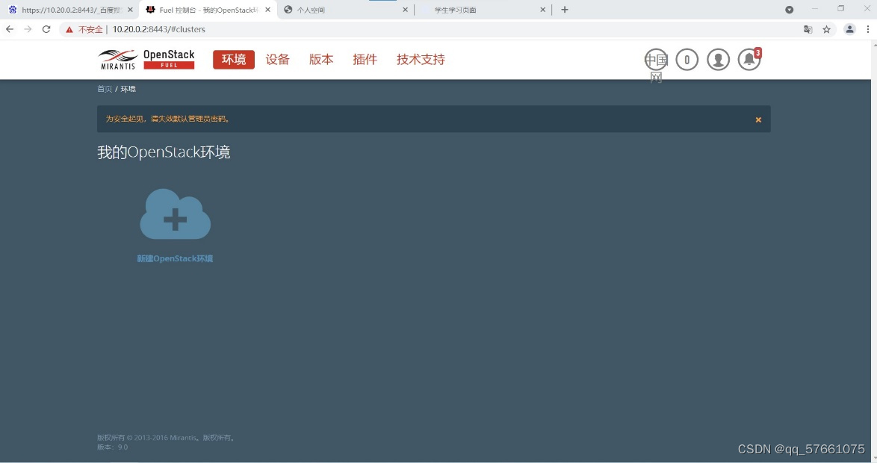Select the 插件 menu item

(x=365, y=59)
